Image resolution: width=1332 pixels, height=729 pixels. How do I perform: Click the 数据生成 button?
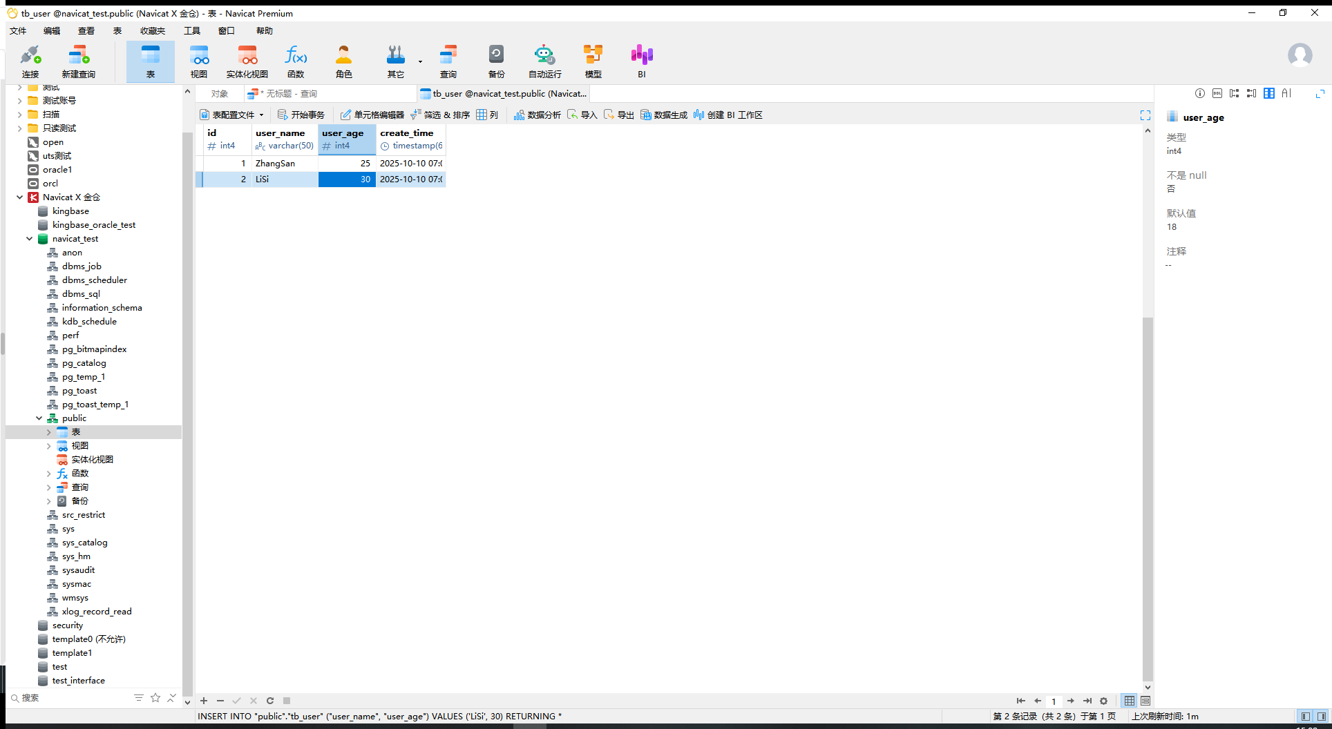[664, 115]
